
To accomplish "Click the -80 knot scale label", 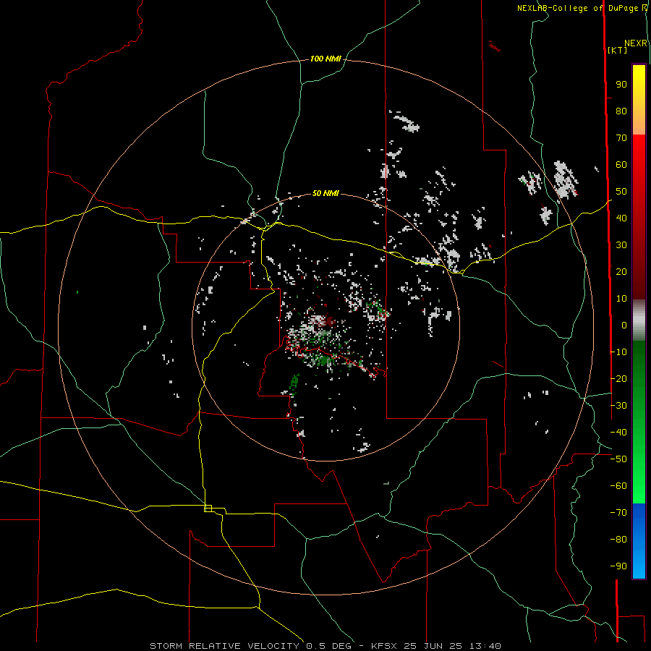I will [618, 540].
